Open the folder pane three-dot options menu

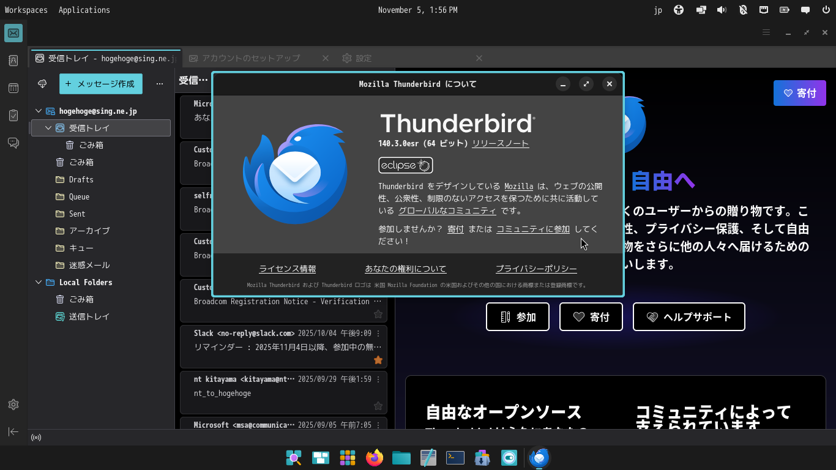[160, 84]
